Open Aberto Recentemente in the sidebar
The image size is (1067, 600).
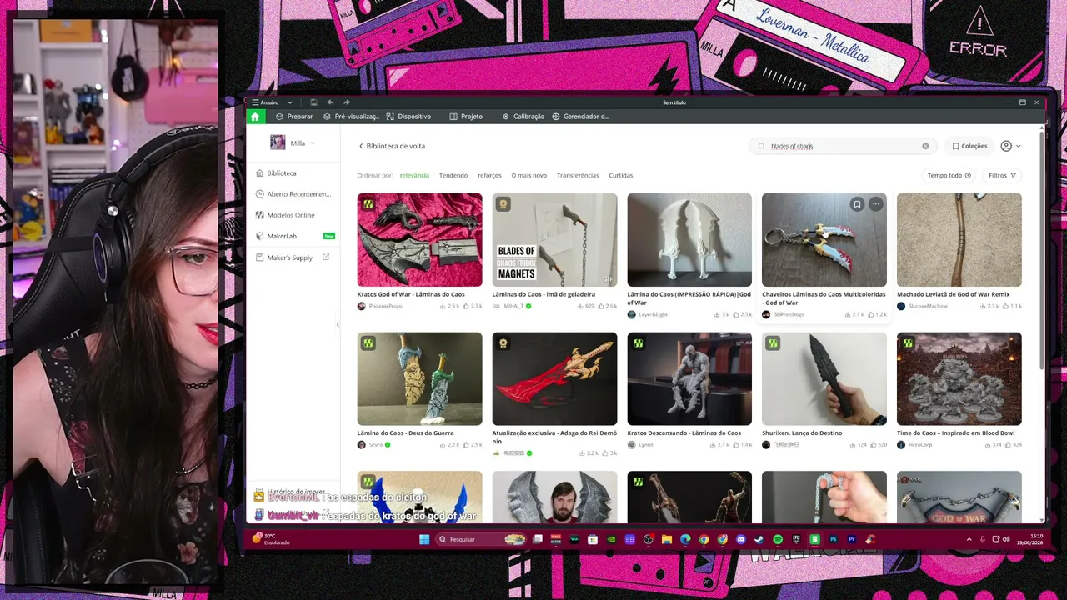[293, 194]
